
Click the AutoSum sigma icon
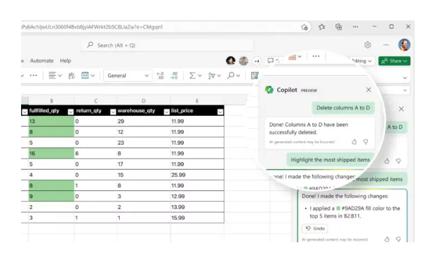point(192,76)
